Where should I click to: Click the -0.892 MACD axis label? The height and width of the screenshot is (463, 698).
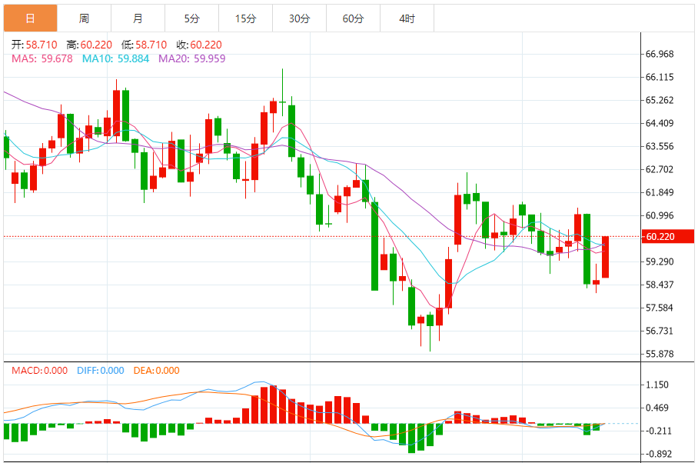click(657, 454)
